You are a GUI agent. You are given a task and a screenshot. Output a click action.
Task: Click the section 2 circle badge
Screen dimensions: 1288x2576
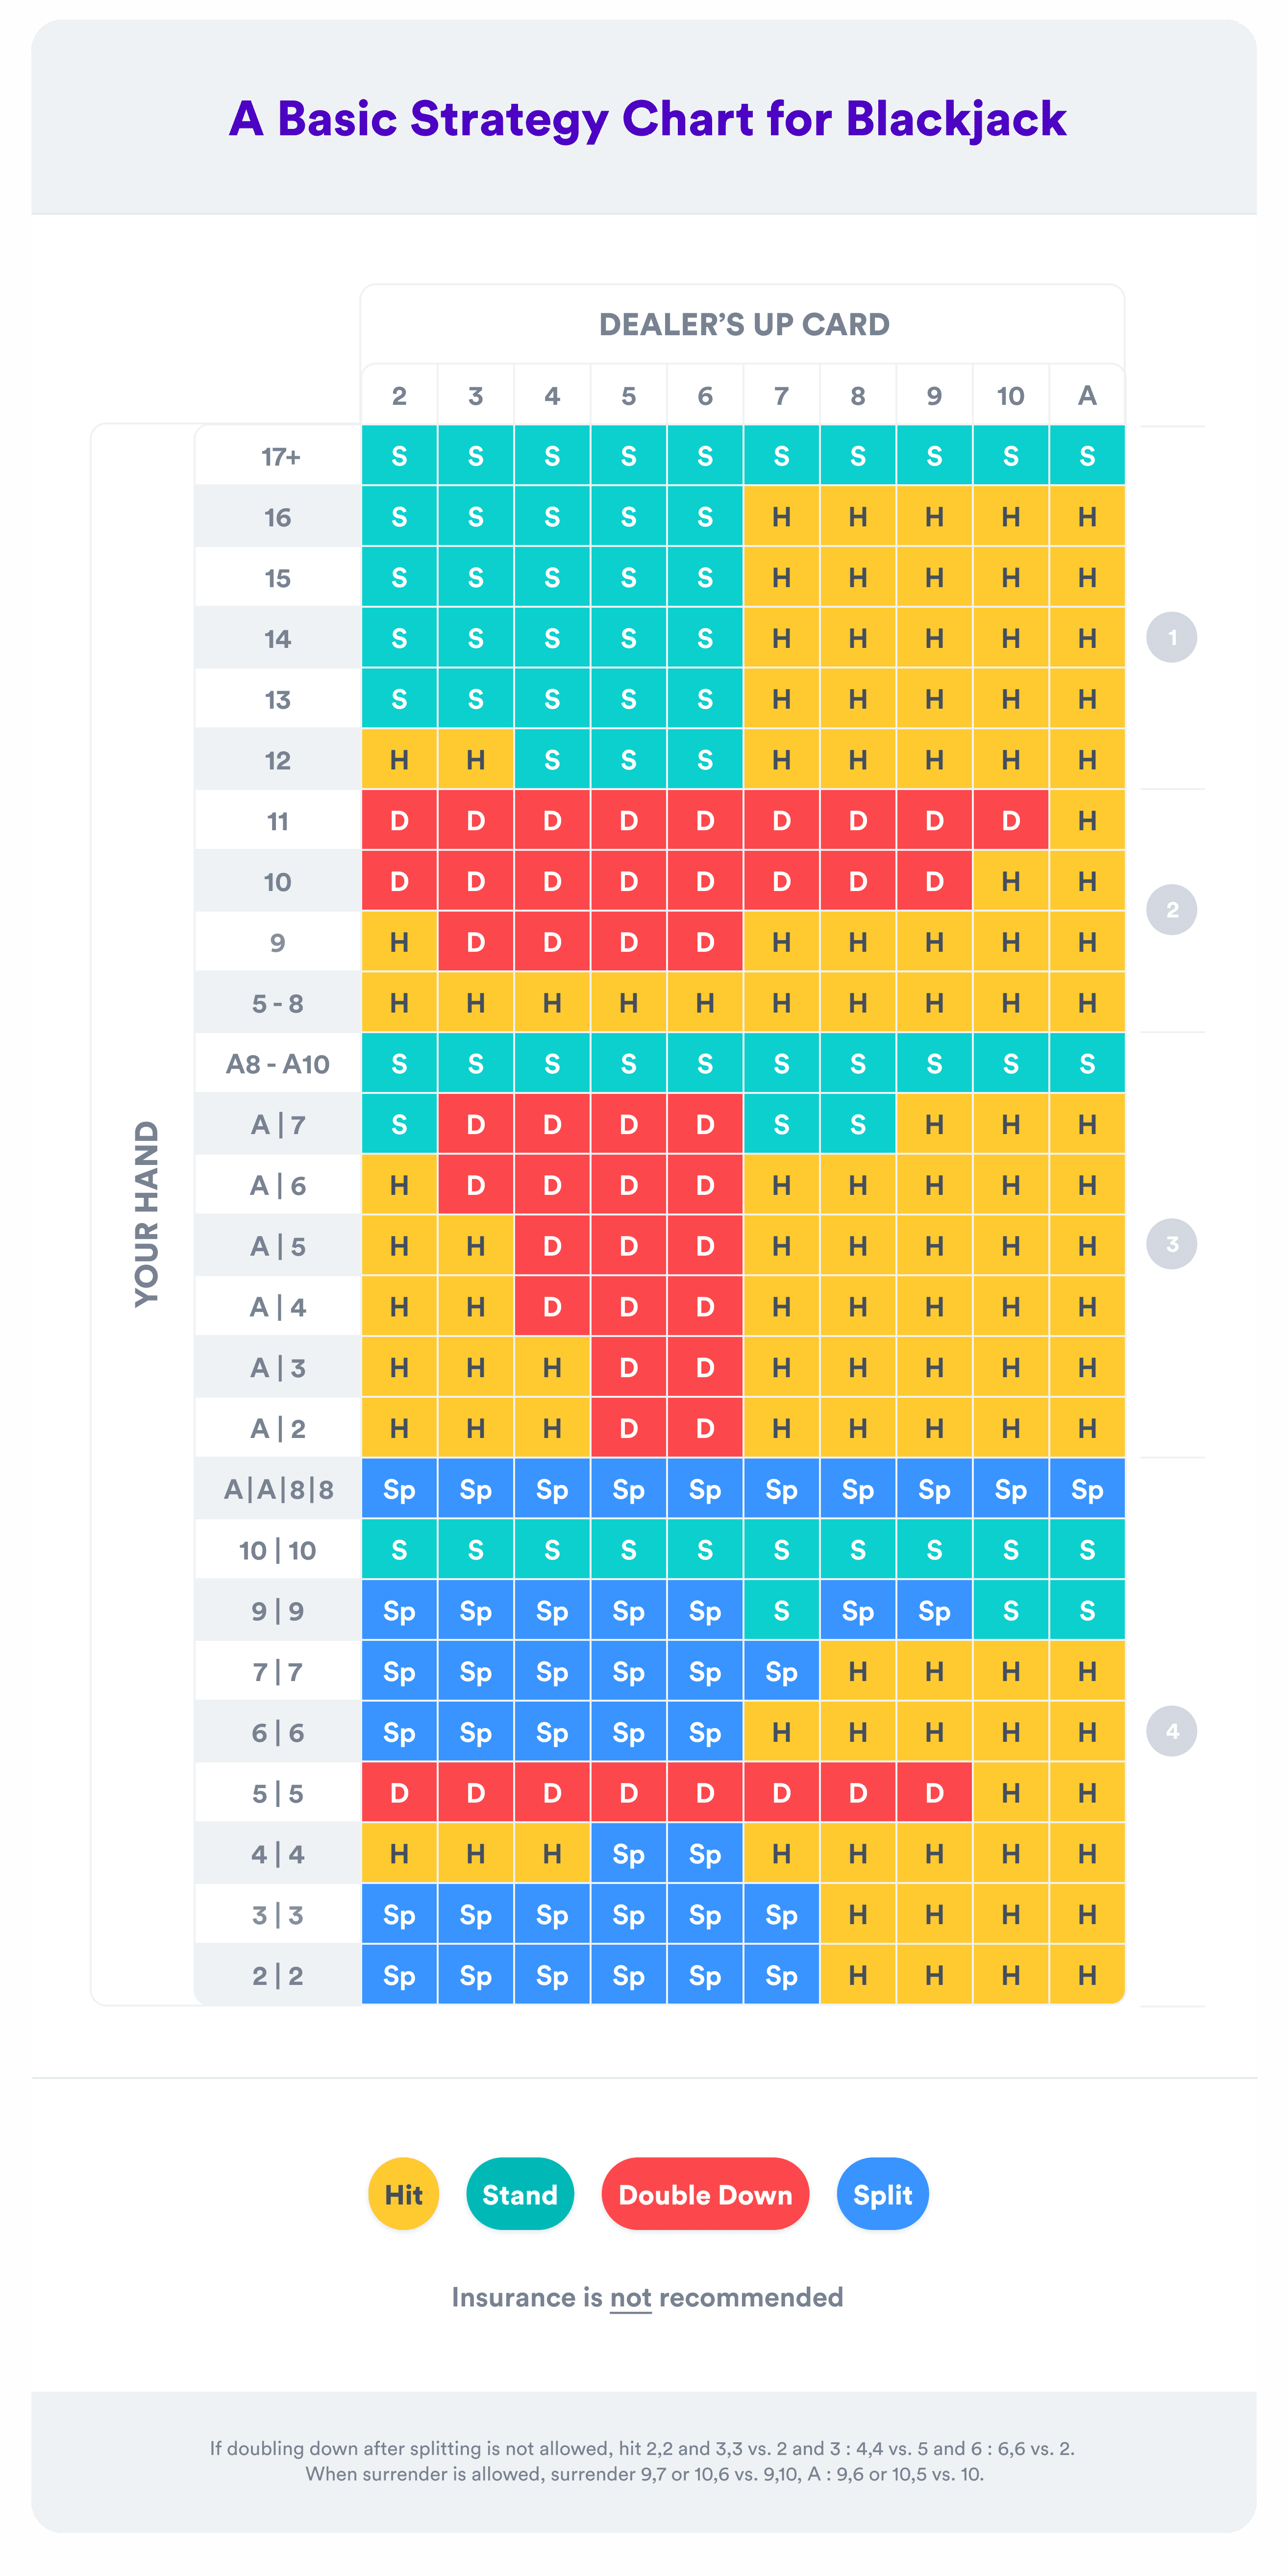1172,910
